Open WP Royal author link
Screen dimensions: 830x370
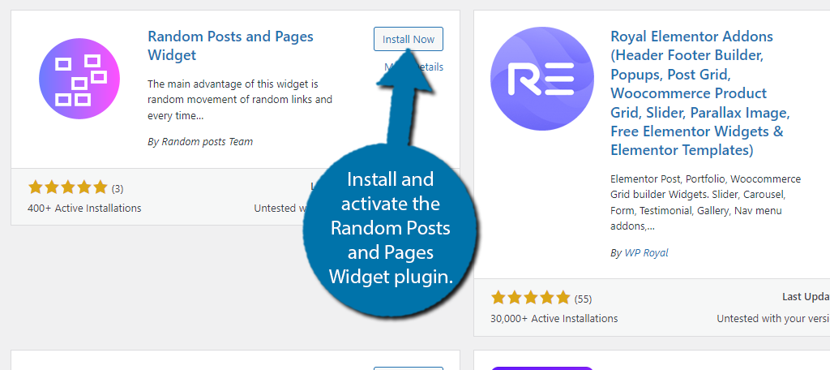coord(646,253)
